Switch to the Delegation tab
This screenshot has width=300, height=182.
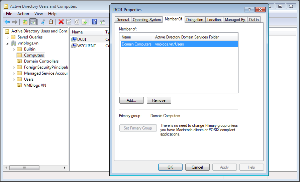pyautogui.click(x=195, y=20)
